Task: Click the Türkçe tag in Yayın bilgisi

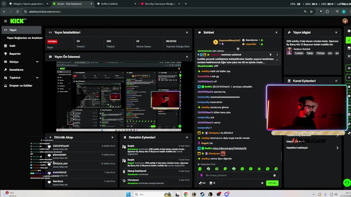Action: pyautogui.click(x=320, y=53)
